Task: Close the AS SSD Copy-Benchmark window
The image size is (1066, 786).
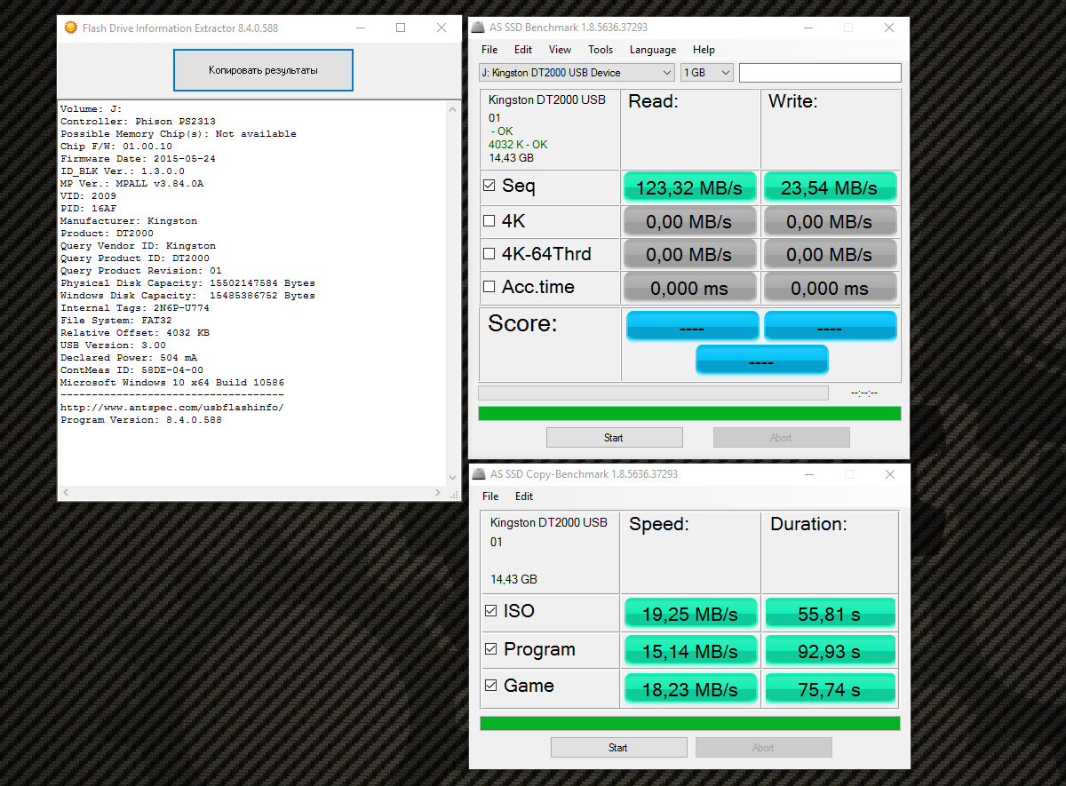Action: pos(889,474)
